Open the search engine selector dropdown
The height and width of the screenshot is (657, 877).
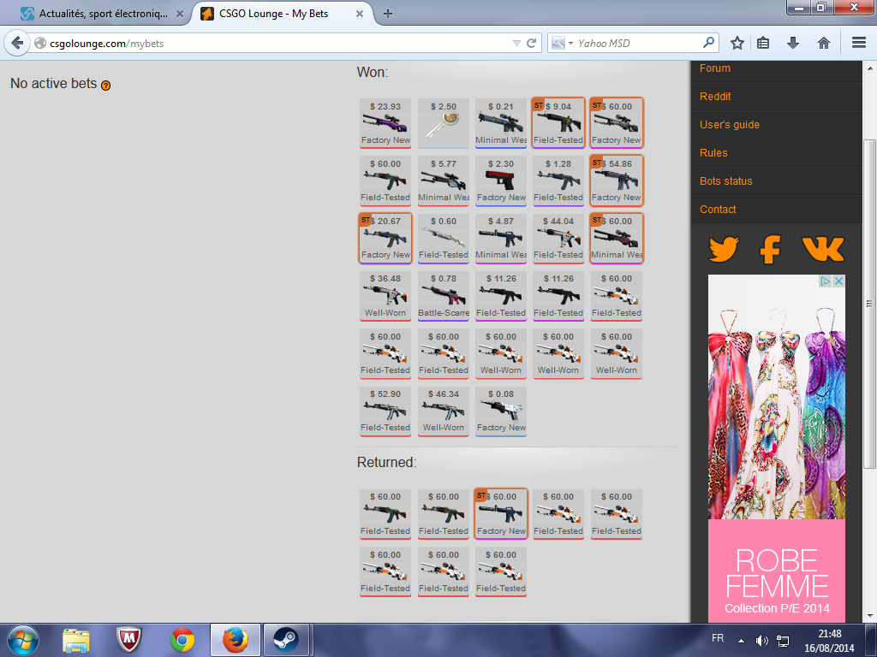point(562,43)
